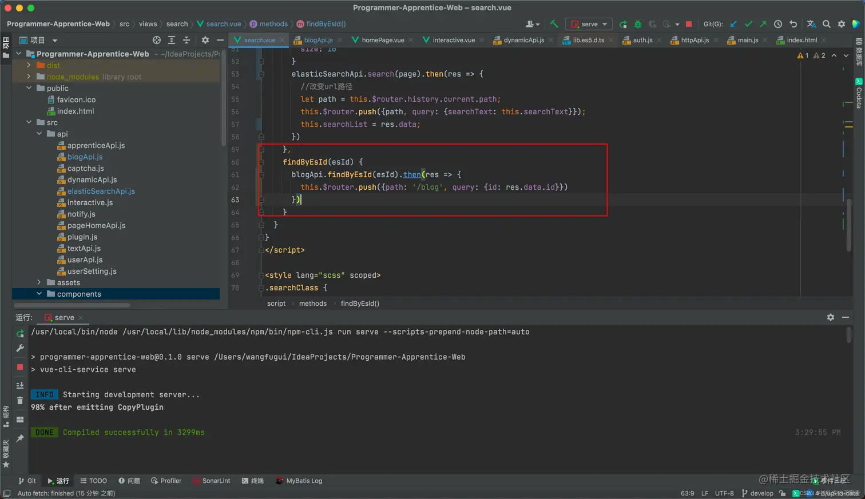Switch to the auth.js editor tab
Image resolution: width=865 pixels, height=499 pixels.
pos(642,40)
